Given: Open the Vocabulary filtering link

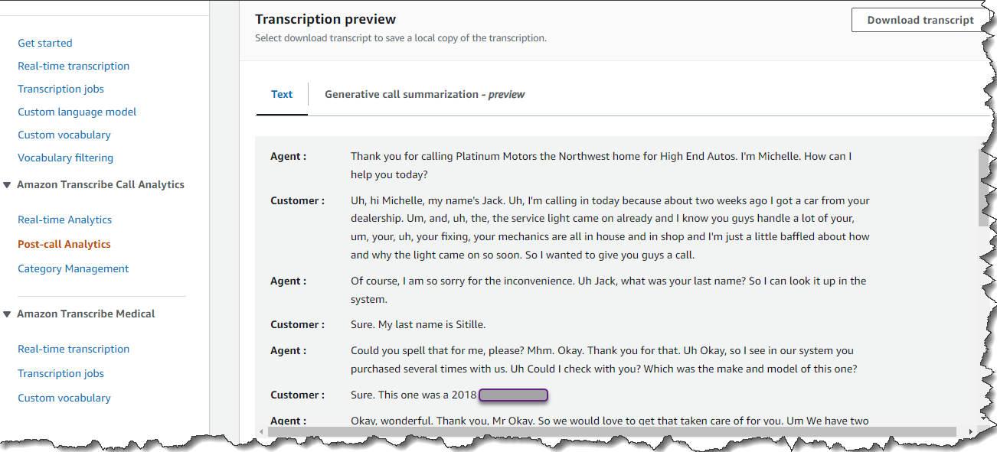Looking at the screenshot, I should [x=65, y=158].
